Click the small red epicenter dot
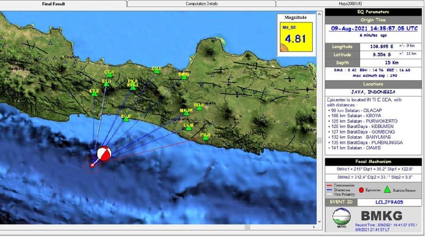Screen dimensions: 425x237 coord(92,165)
